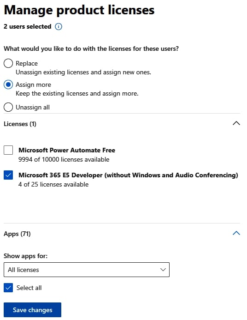
Task: Click the Licenses (1) heading
Action: tap(20, 124)
